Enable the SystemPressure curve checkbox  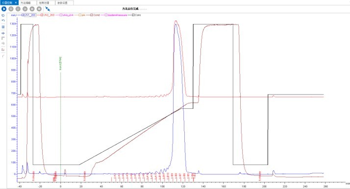pos(106,15)
